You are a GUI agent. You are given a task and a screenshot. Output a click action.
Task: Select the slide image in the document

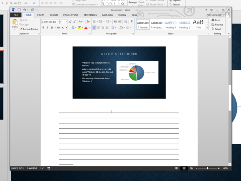point(119,73)
